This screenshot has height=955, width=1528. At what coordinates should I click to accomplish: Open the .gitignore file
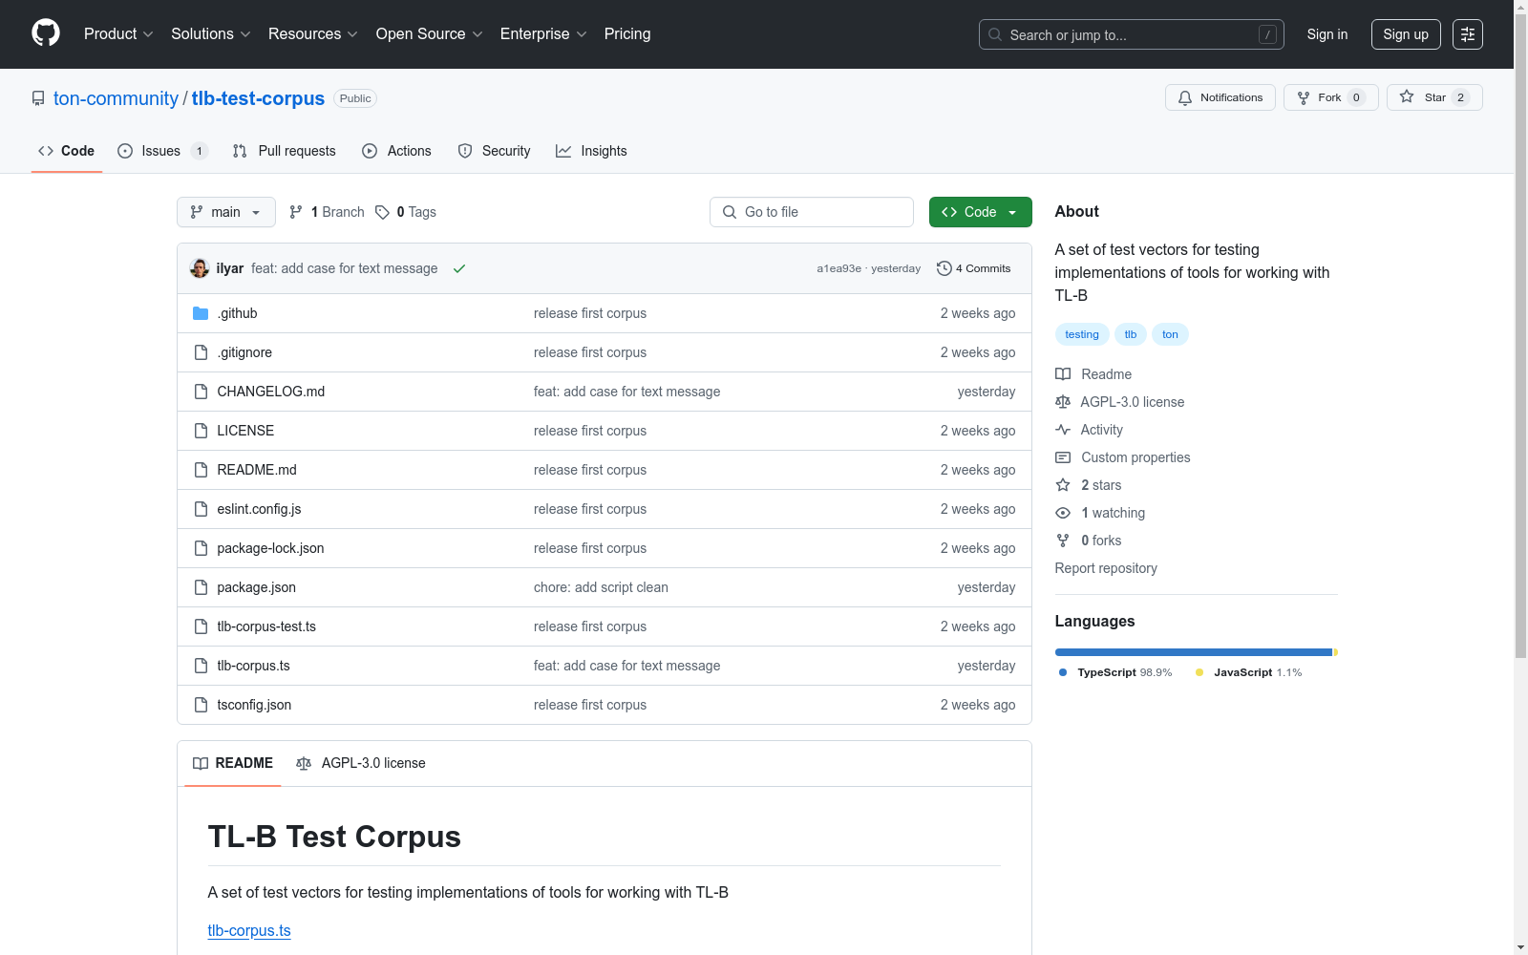coord(244,352)
